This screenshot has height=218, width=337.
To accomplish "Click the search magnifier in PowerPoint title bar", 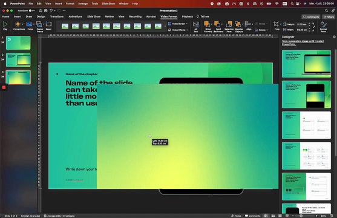I will coord(327,10).
